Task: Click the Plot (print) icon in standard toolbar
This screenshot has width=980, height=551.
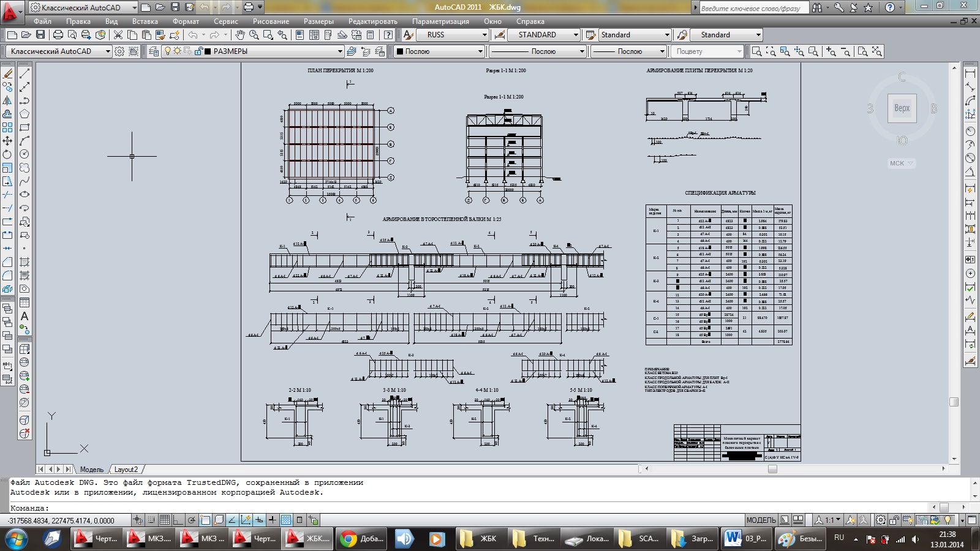Action: click(x=58, y=35)
